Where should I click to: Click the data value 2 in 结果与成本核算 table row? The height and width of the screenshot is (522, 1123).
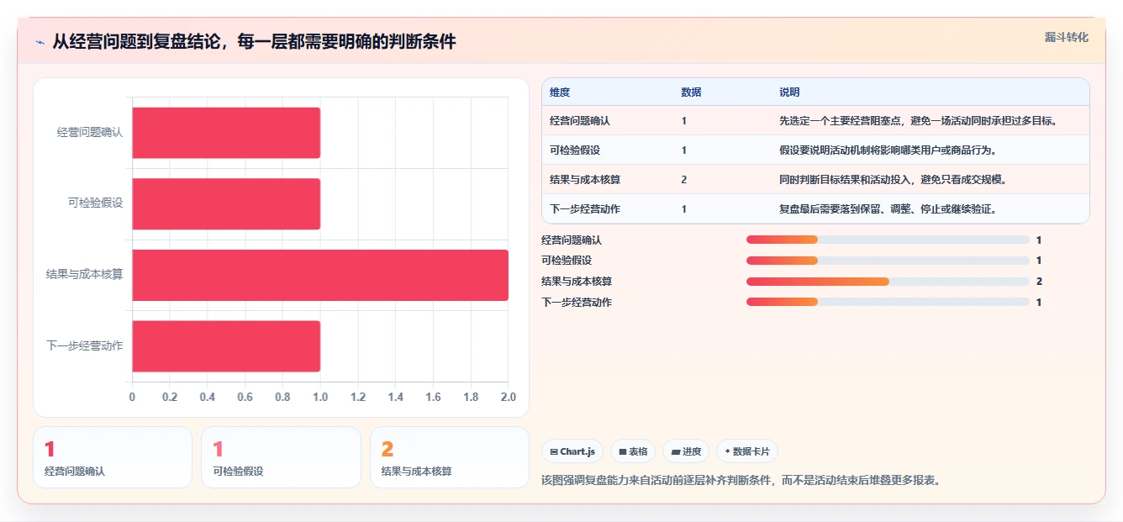(684, 180)
